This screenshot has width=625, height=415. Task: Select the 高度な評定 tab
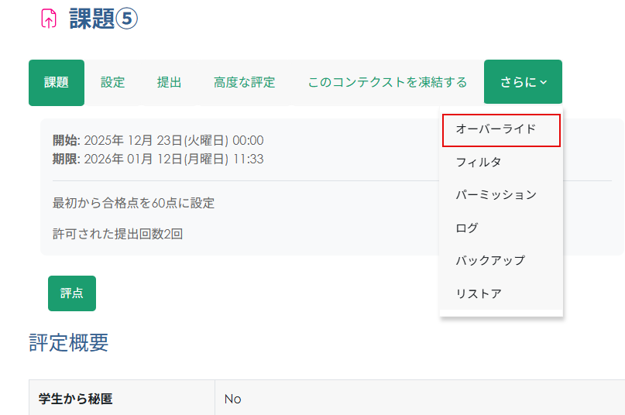point(244,82)
